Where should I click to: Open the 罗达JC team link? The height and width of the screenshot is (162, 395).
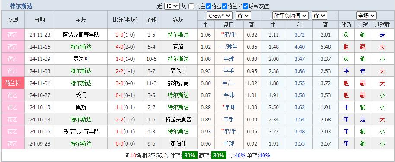click(81, 59)
